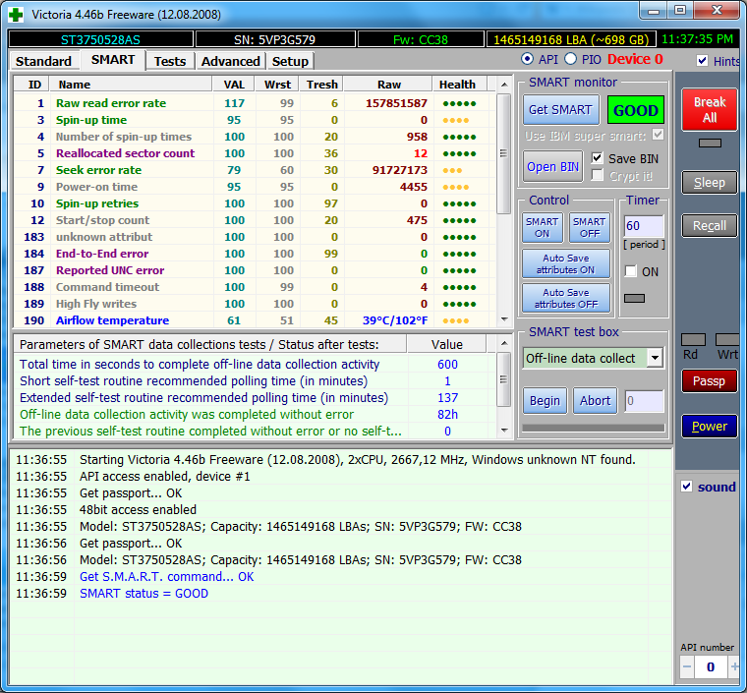Click the Command timeout attribute row
This screenshot has width=747, height=693.
pyautogui.click(x=255, y=287)
